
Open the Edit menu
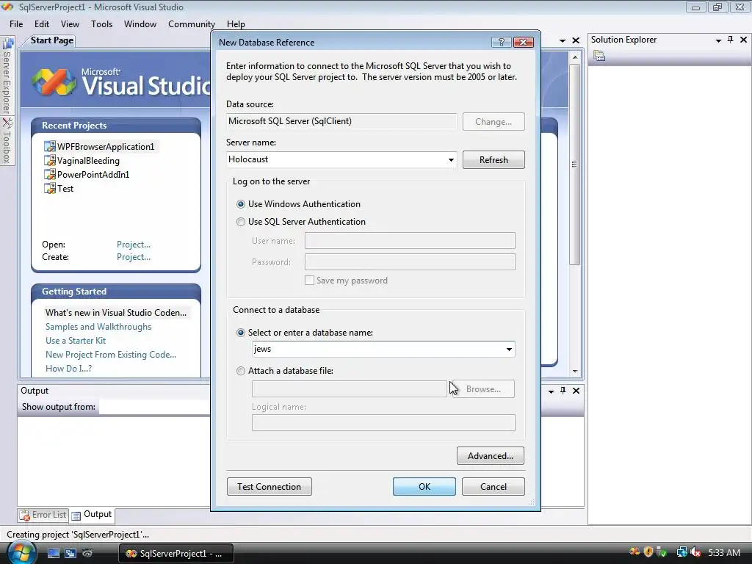[x=42, y=24]
